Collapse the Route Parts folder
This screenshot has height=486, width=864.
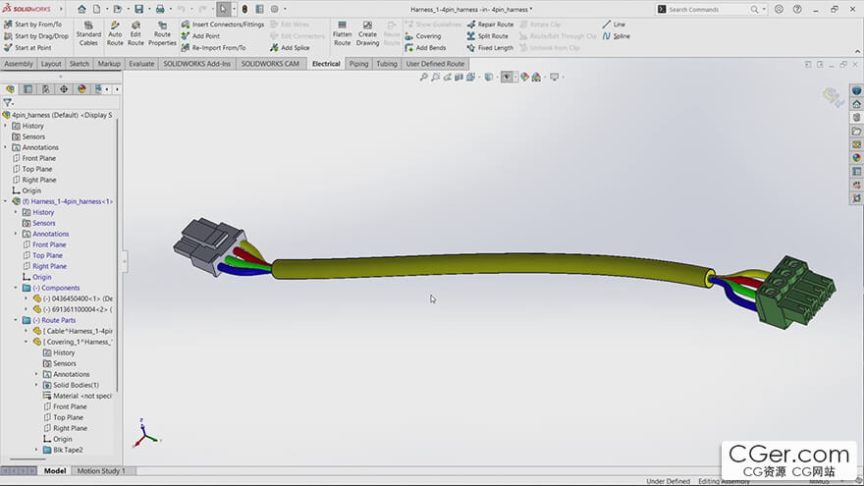point(17,320)
